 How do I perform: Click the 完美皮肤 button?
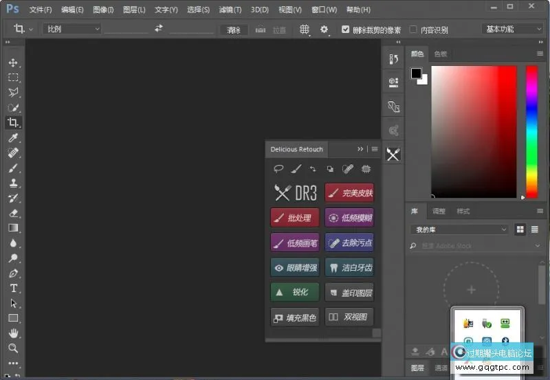(x=349, y=193)
